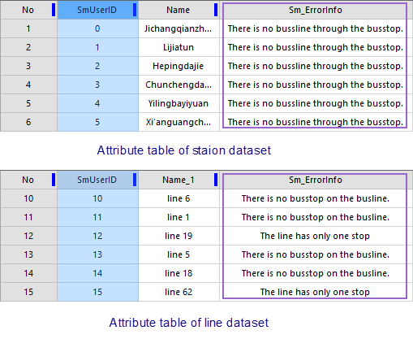
Task: Click the line 19 name cell
Action: [x=179, y=236]
